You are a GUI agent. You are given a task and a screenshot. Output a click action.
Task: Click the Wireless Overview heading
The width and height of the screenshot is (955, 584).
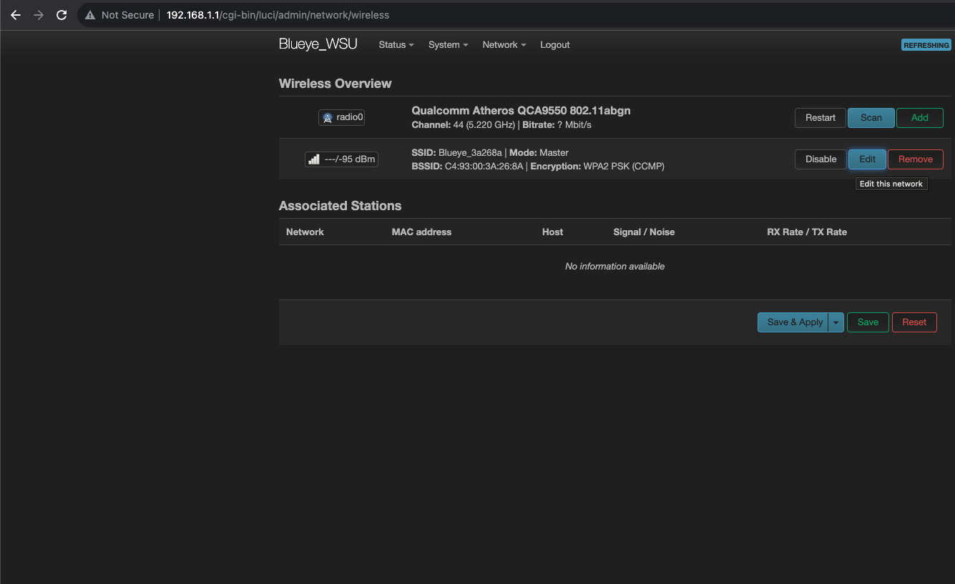click(x=336, y=84)
